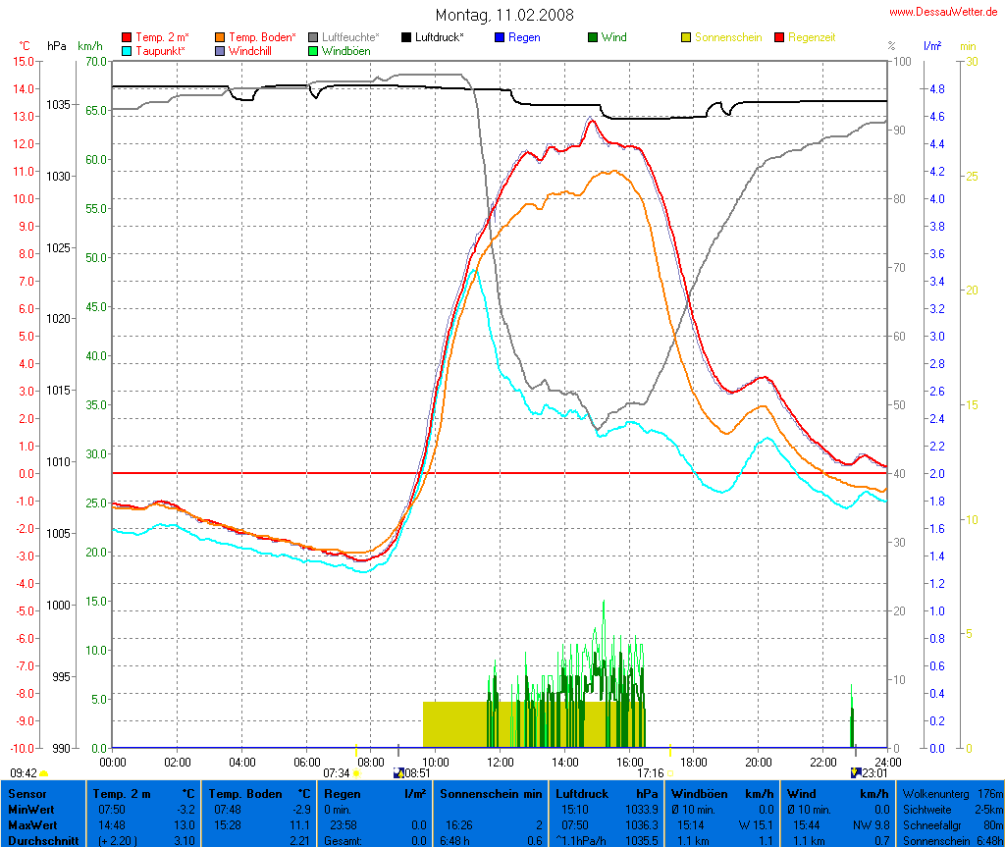Viewport: 1005px width, 847px height.
Task: Click the dark green Wind legend square
Action: pyautogui.click(x=593, y=37)
